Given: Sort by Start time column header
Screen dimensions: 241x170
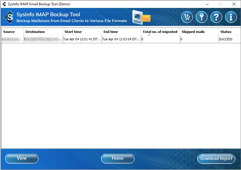Looking at the screenshot, I should point(82,32).
